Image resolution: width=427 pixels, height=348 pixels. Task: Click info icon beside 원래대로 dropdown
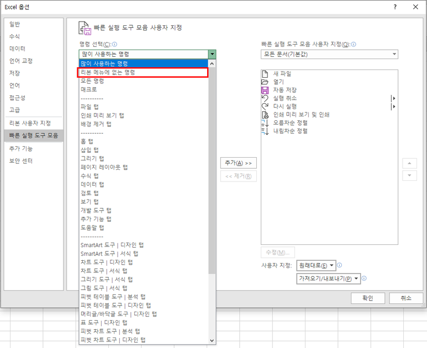340,265
